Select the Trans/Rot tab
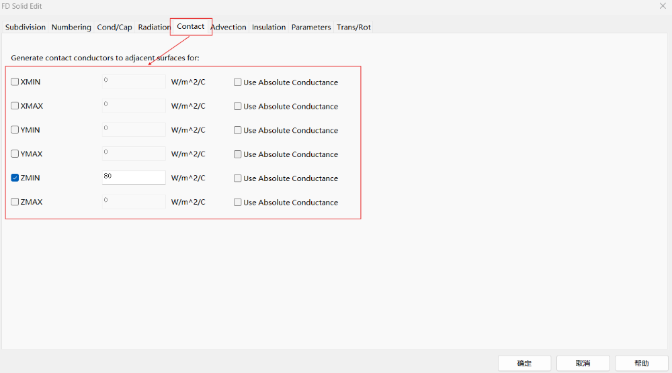The height and width of the screenshot is (373, 672). click(353, 28)
